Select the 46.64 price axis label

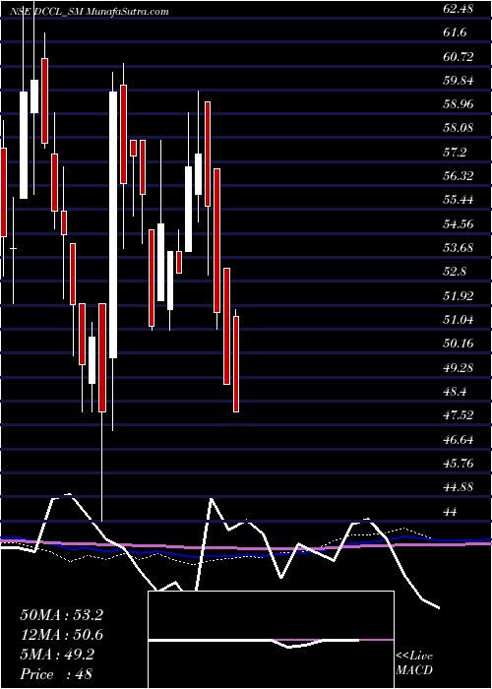pos(459,439)
